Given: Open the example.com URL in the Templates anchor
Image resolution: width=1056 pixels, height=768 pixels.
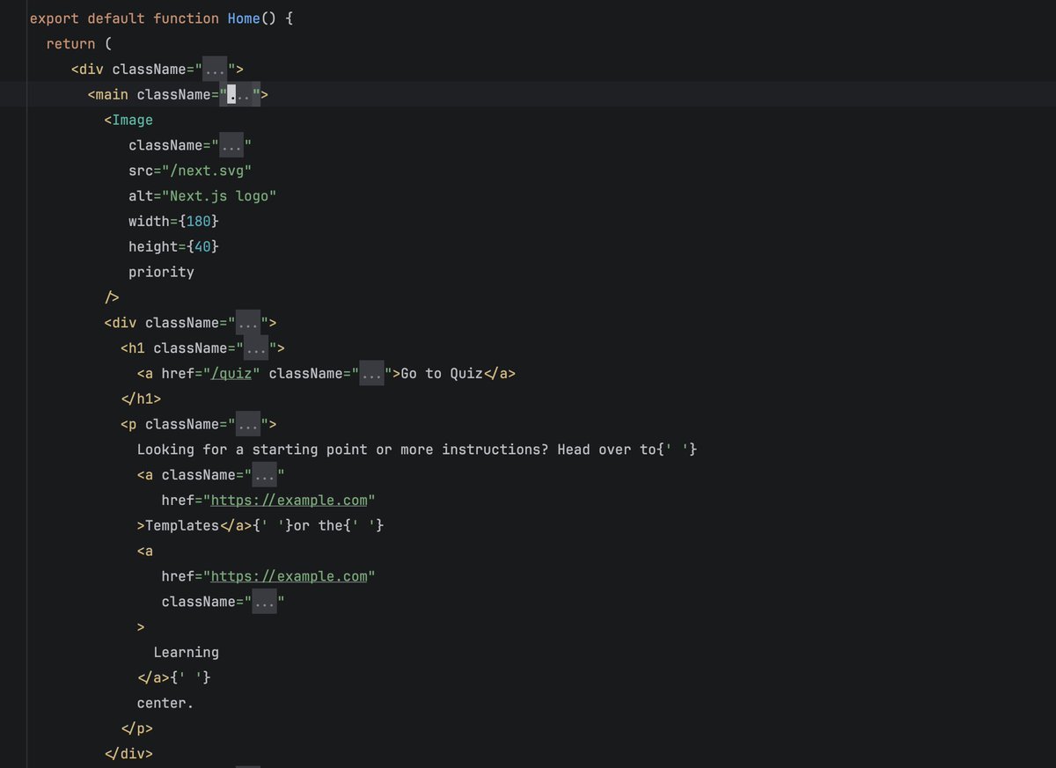Looking at the screenshot, I should [290, 500].
